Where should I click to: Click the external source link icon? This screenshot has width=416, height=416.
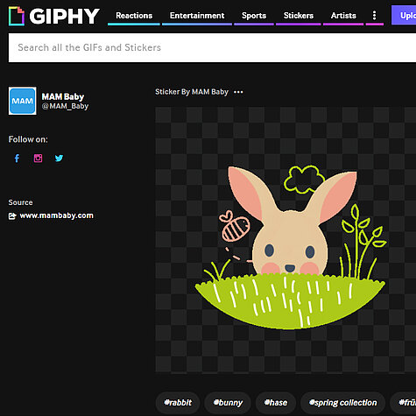12,216
